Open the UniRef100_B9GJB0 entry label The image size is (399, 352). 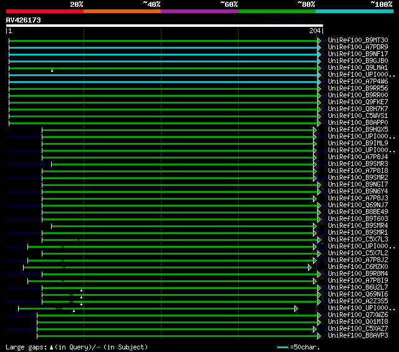pyautogui.click(x=358, y=61)
